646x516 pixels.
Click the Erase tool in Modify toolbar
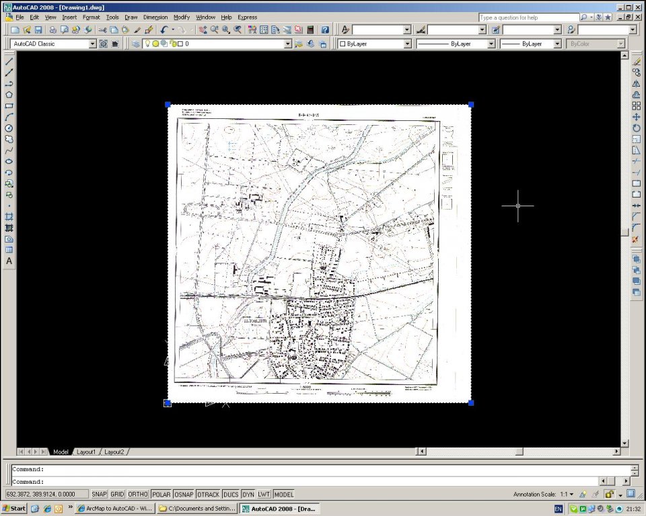coord(636,62)
